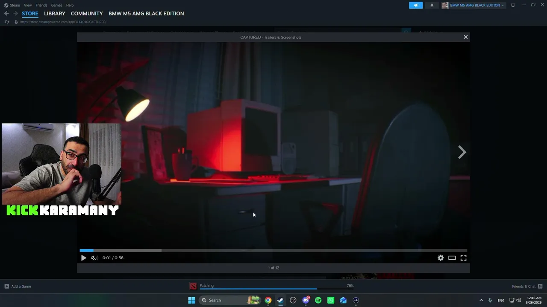The height and width of the screenshot is (307, 547).
Task: Open the Outlook mail taskbar icon
Action: [x=343, y=300]
